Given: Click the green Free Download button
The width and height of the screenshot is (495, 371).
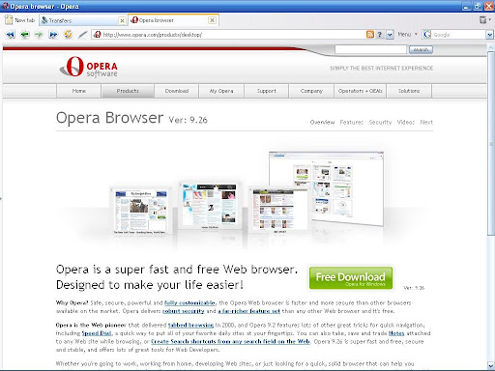Looking at the screenshot, I should coord(351,278).
